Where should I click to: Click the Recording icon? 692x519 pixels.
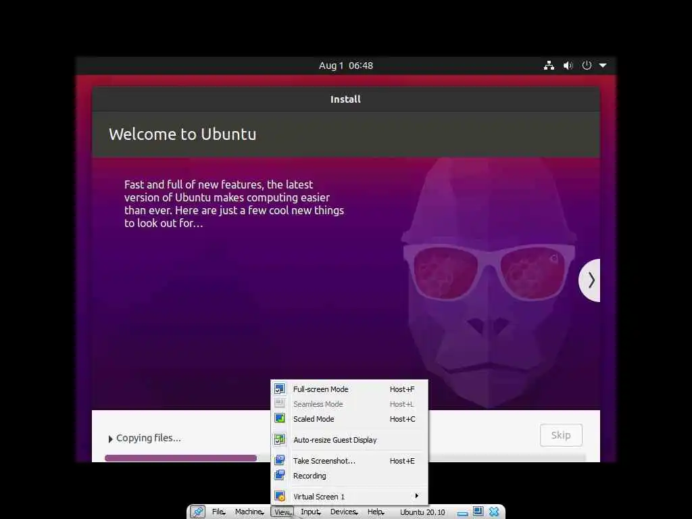(280, 475)
